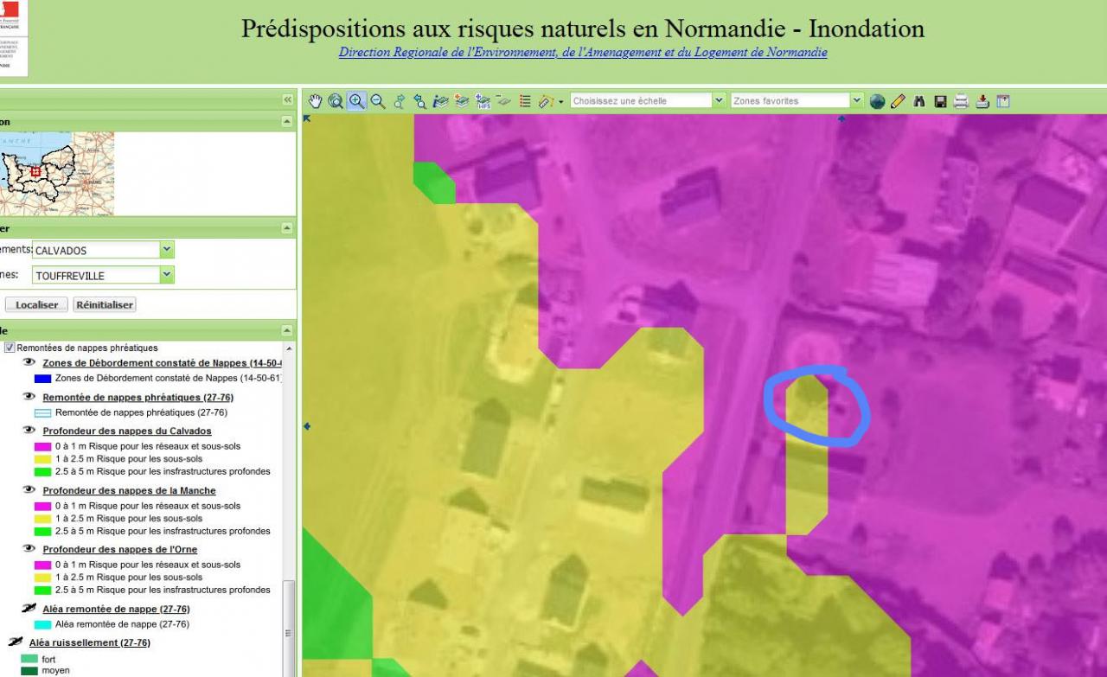Select the hand pan tool
Viewport: 1107px width, 677px height.
click(315, 101)
